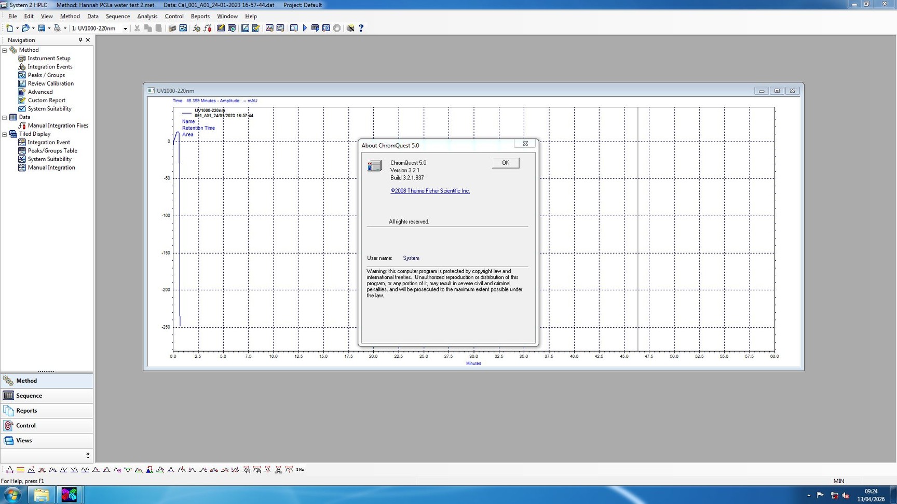This screenshot has width=897, height=504.
Task: Select Manual Integration Fixes under Data
Action: click(58, 125)
